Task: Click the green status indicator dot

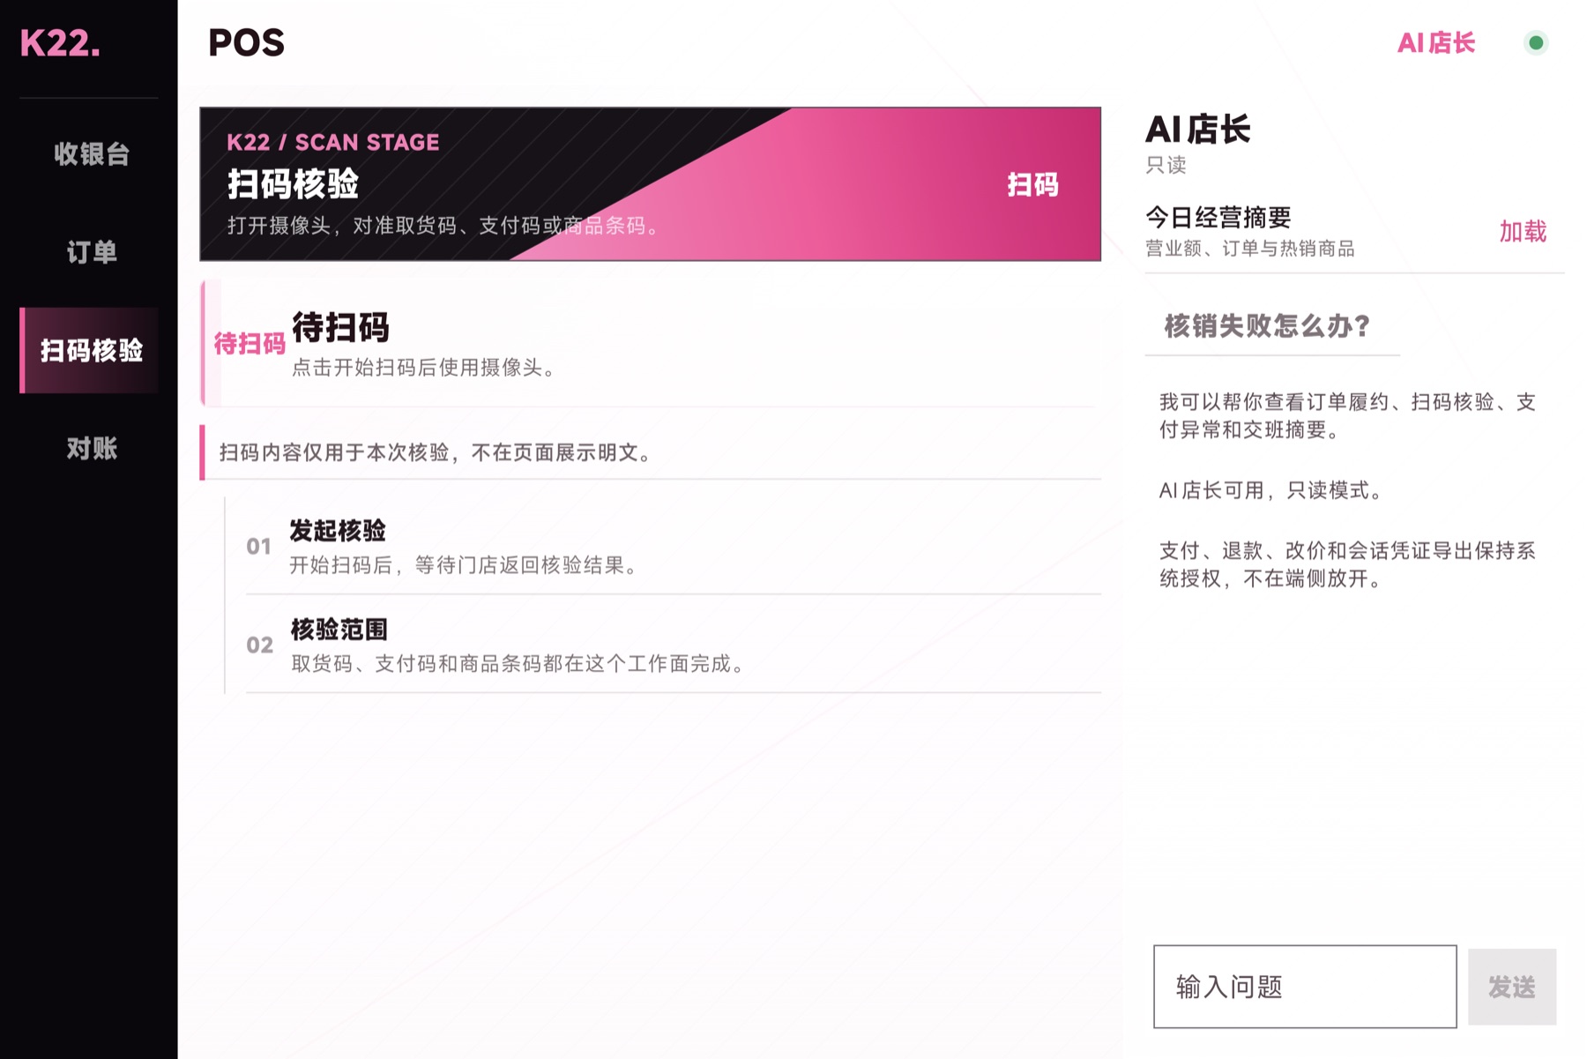Action: 1536,42
